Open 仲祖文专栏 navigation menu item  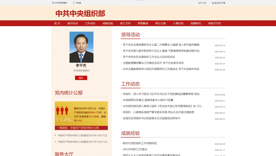pyautogui.click(x=214, y=23)
